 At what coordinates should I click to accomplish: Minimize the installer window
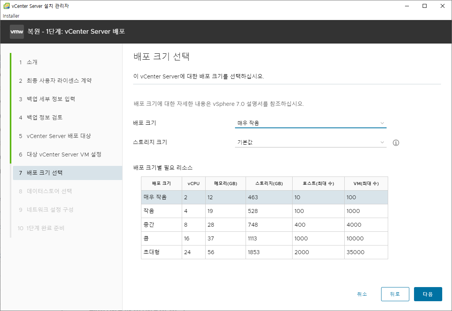[407, 6]
